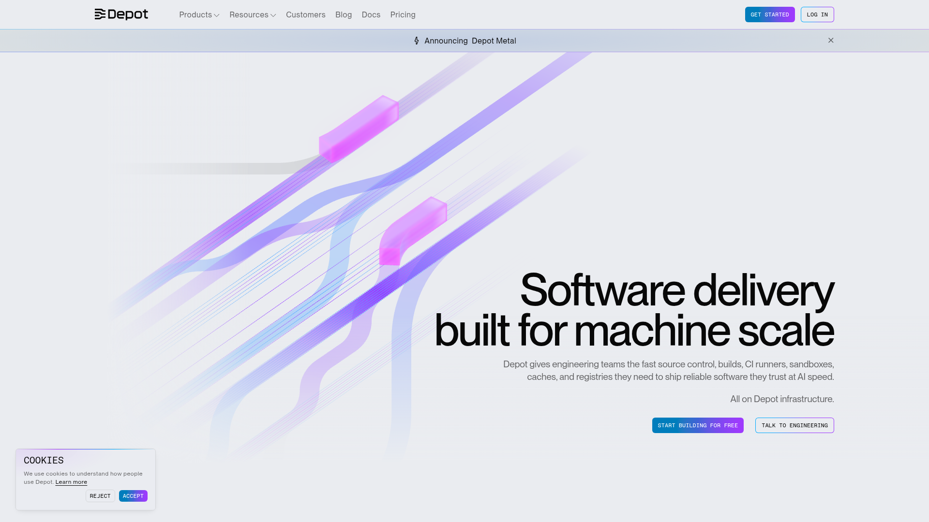Expand the Resources dropdown menu
Image resolution: width=929 pixels, height=522 pixels.
point(253,15)
